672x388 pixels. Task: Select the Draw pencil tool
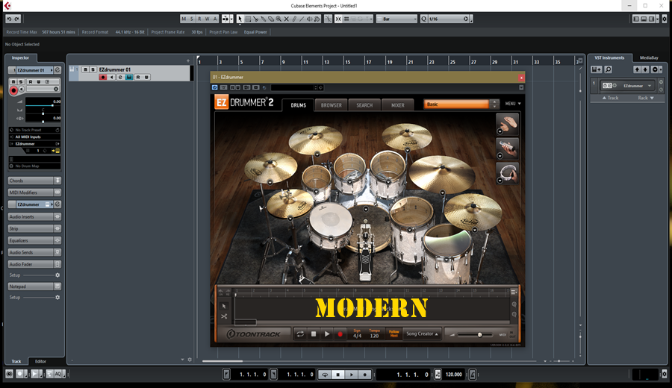click(294, 19)
